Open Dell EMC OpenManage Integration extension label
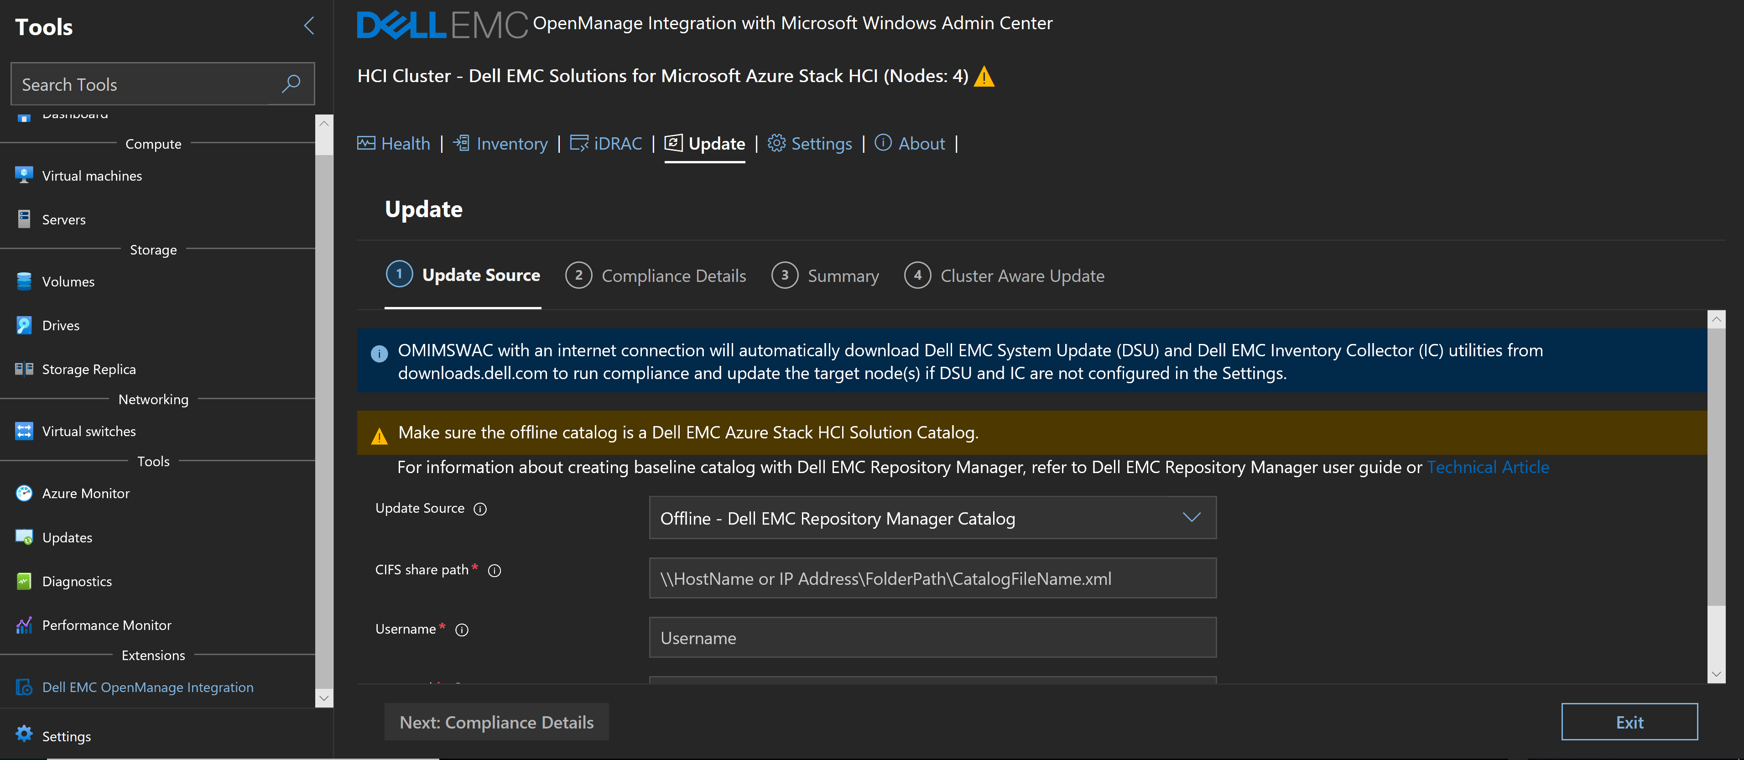This screenshot has height=760, width=1744. (x=148, y=687)
